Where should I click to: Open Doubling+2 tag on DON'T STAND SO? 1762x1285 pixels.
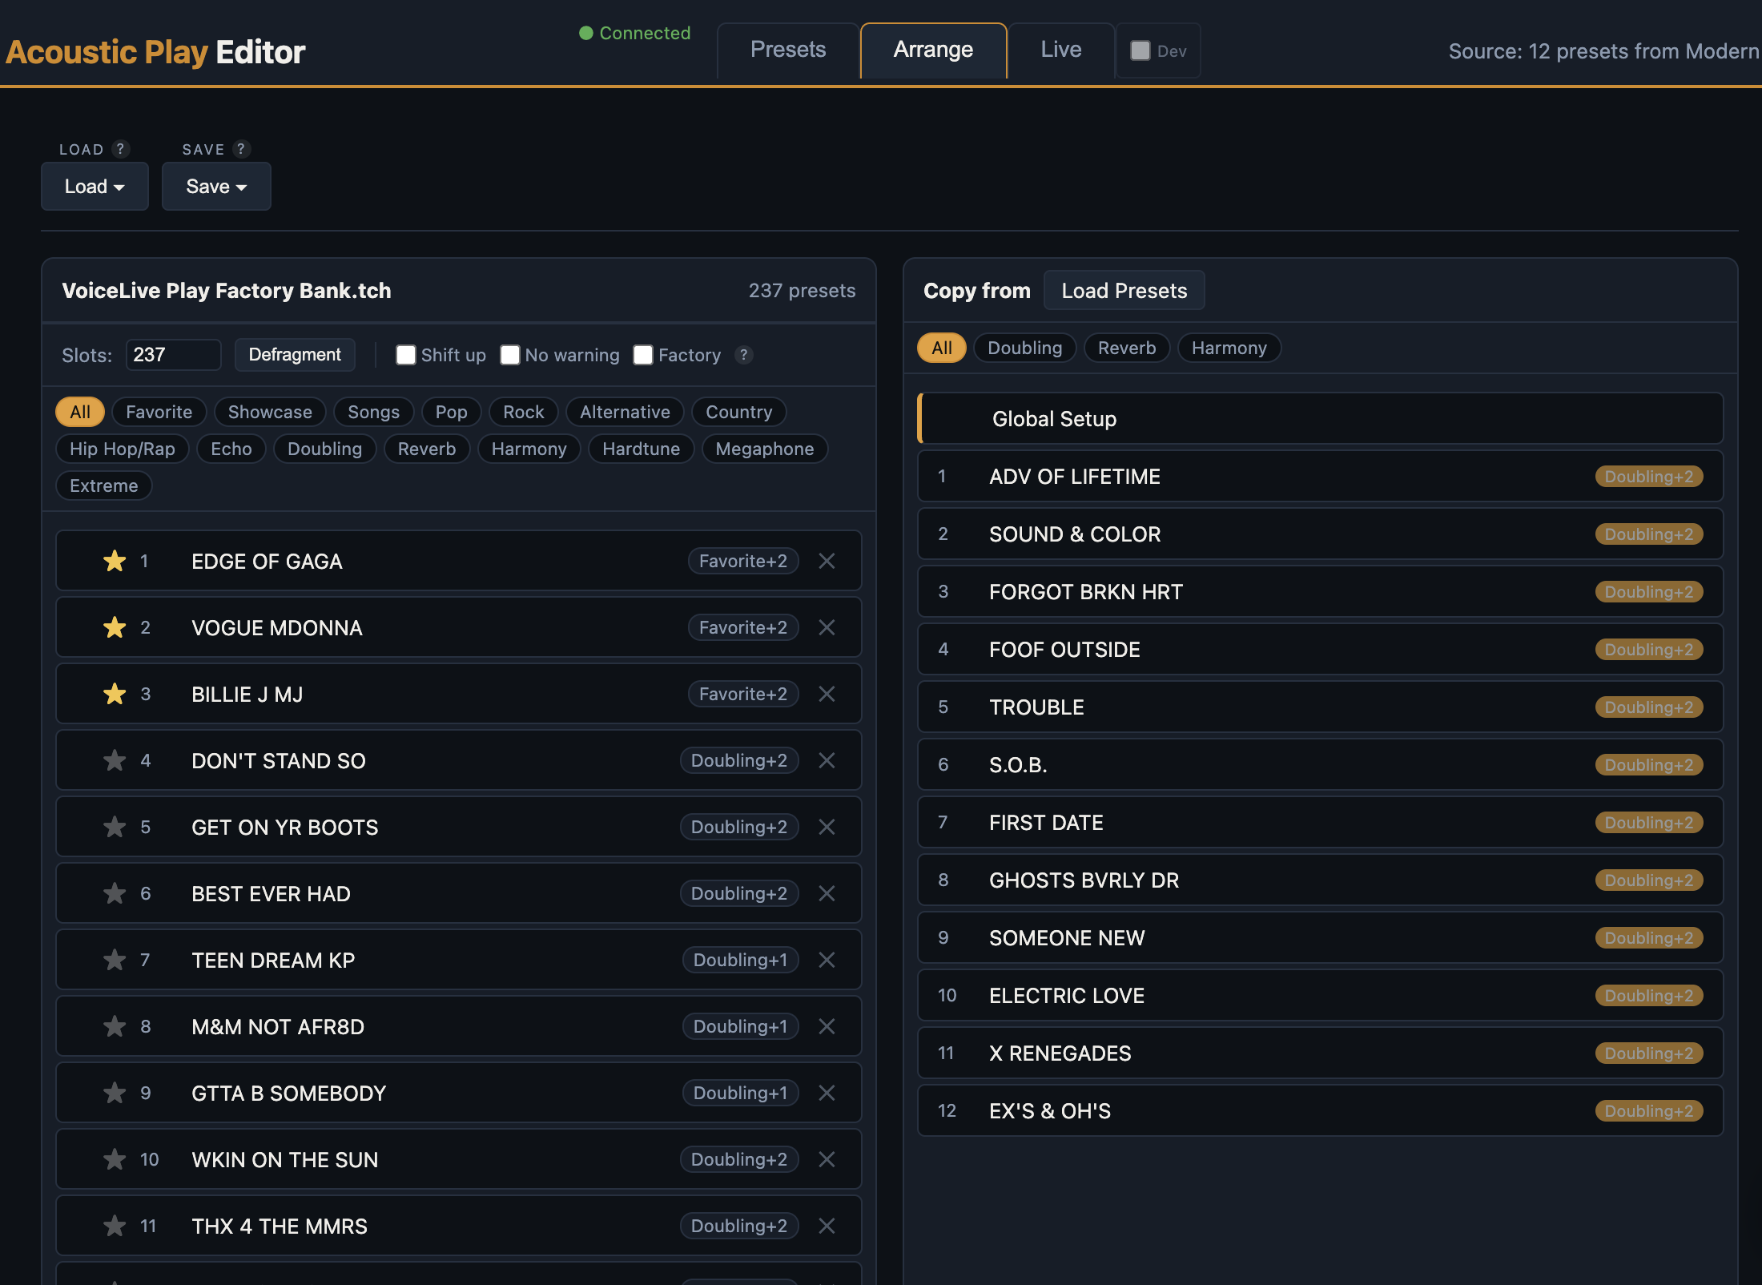tap(739, 760)
